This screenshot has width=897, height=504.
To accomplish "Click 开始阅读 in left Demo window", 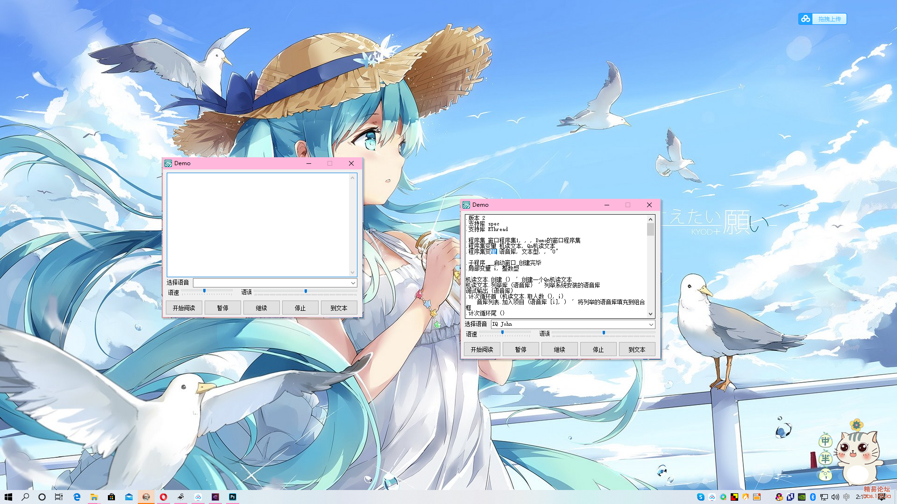I will (x=184, y=308).
